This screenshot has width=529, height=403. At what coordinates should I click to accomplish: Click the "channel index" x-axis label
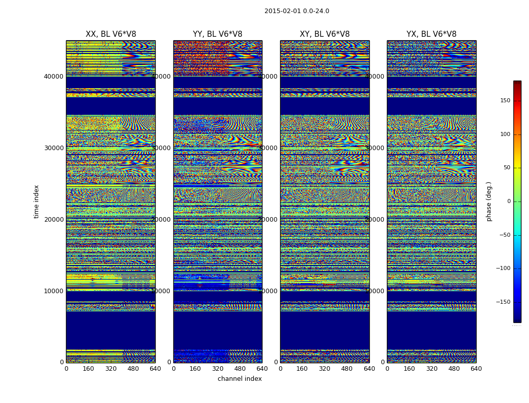[240, 379]
